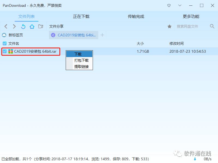Click the star favorite icon
This screenshot has width=218, height=163.
click(169, 26)
